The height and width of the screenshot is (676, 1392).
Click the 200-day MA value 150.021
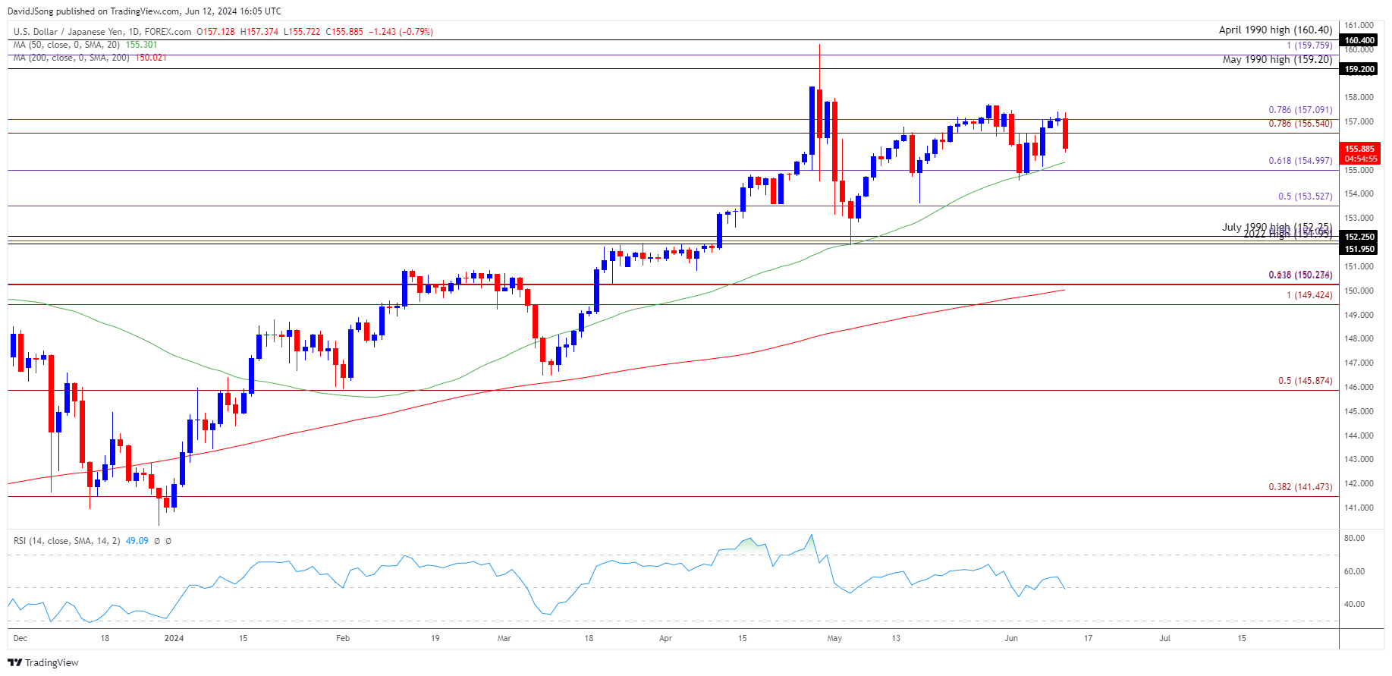point(151,58)
